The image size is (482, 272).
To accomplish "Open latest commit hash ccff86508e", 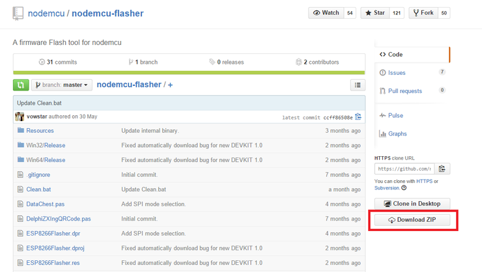I will tap(338, 118).
